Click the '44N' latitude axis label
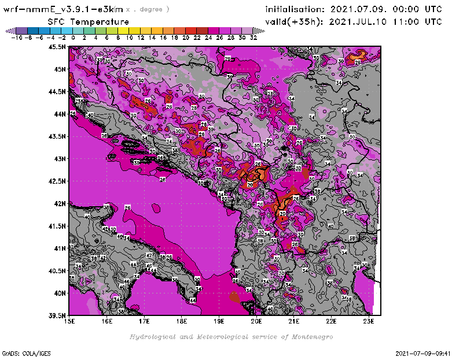463x357 pixels. [x=60, y=114]
